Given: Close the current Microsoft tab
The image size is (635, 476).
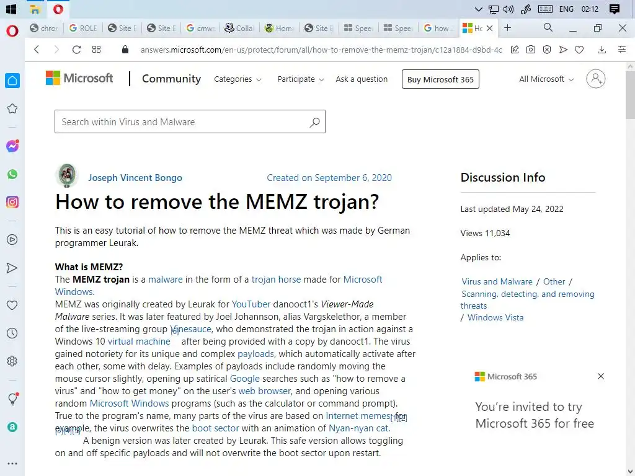Looking at the screenshot, I should pos(490,28).
